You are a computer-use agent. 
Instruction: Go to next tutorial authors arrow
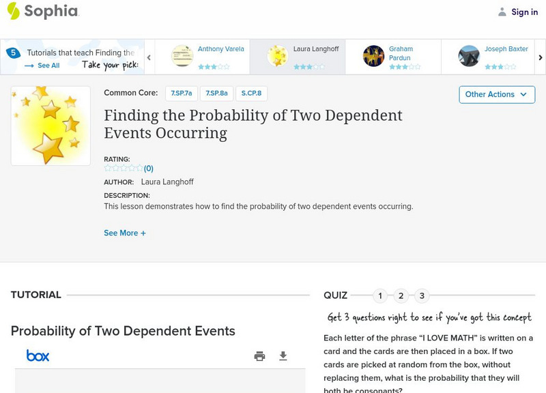pyautogui.click(x=540, y=57)
